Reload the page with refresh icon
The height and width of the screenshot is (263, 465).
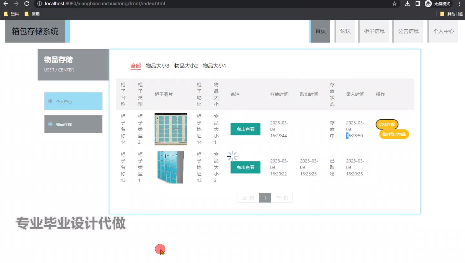coord(27,4)
